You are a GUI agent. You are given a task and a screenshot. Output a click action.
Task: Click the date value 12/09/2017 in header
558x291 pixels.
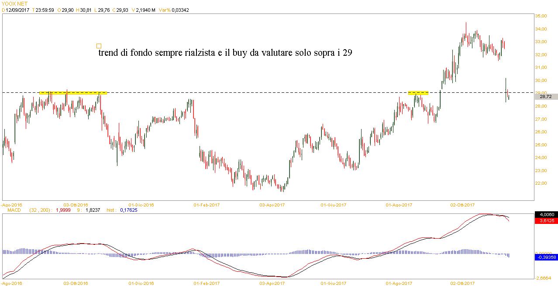point(17,10)
